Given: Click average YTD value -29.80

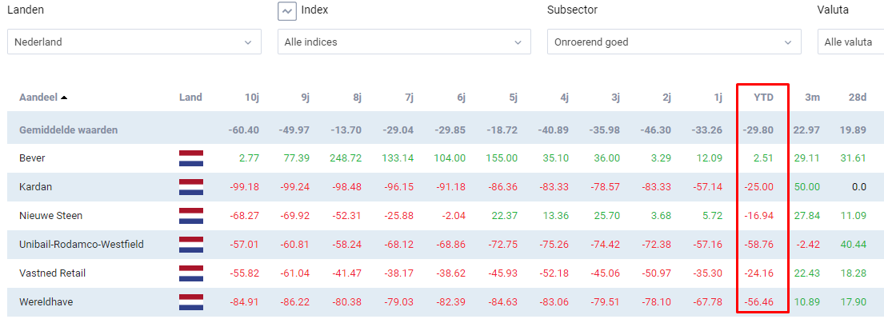Looking at the screenshot, I should pyautogui.click(x=759, y=130).
